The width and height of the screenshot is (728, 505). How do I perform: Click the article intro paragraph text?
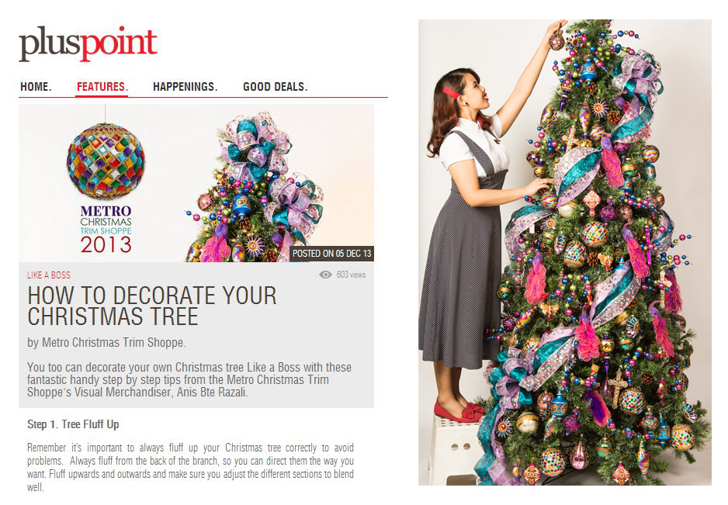(189, 379)
